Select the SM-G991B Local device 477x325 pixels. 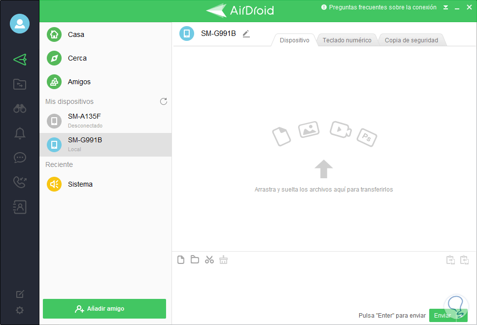point(105,145)
